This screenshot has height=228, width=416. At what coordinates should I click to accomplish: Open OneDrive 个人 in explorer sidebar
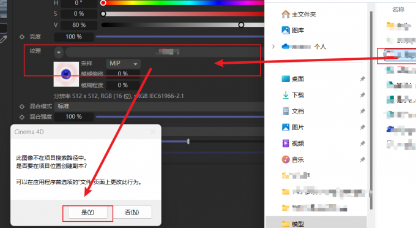tap(304, 47)
